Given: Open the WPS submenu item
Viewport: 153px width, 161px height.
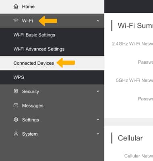Looking at the screenshot, I should pos(52,77).
